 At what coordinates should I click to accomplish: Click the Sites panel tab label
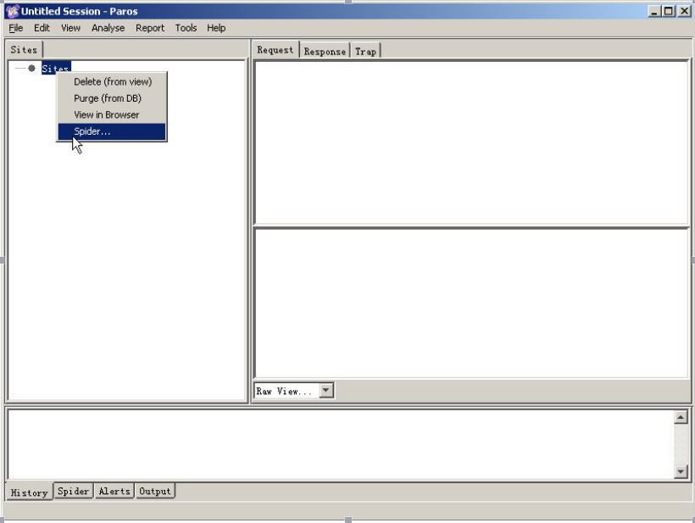coord(24,49)
